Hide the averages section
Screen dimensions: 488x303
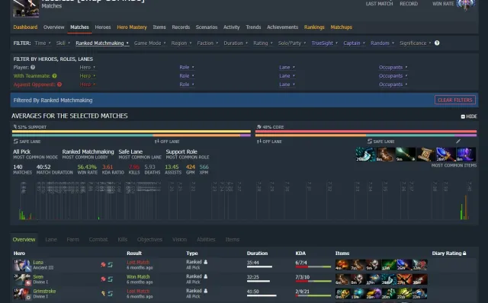click(x=469, y=116)
